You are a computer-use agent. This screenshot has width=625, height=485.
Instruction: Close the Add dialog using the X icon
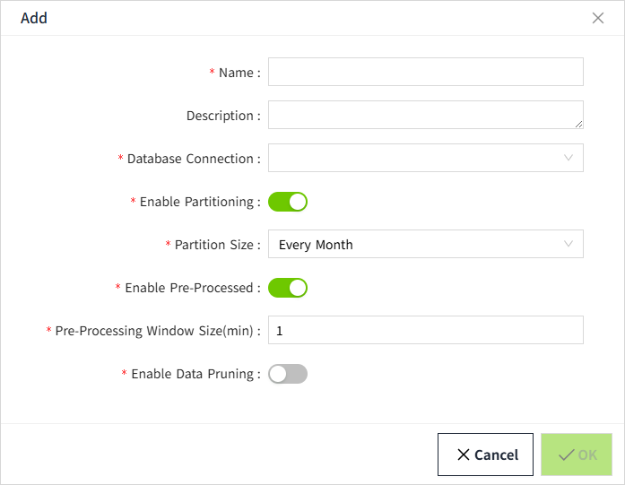point(598,18)
